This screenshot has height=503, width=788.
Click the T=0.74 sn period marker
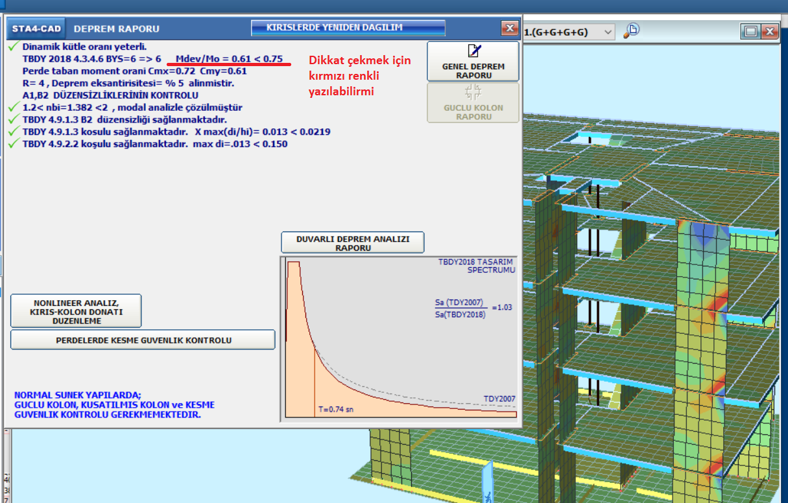[x=335, y=409]
